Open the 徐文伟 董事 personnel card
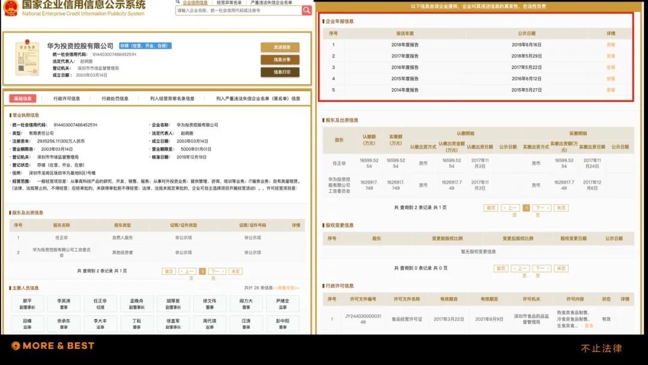 click(209, 304)
